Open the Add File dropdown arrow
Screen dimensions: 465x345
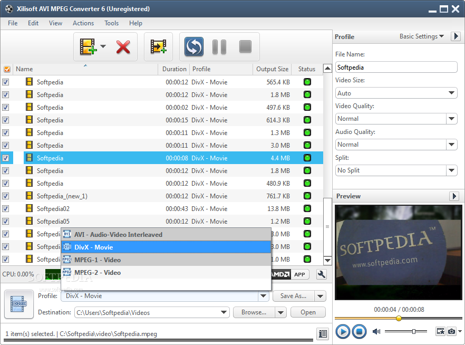click(x=103, y=46)
